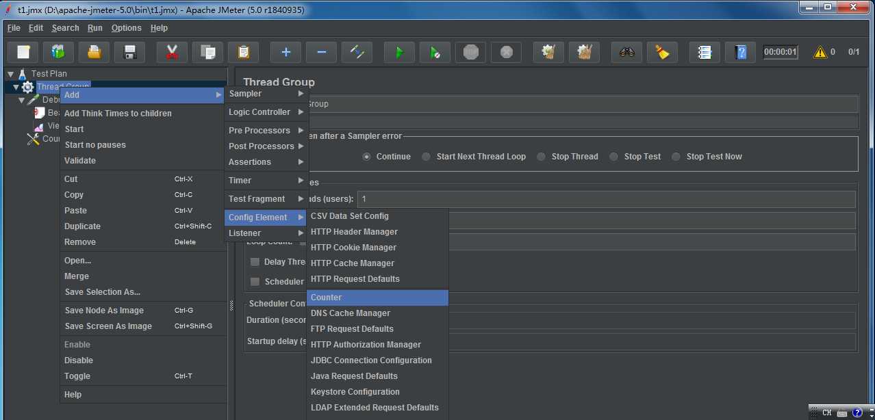Click the Thread Group name input field

(x=583, y=104)
